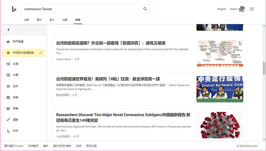Open the hamburger menu icon
The width and height of the screenshot is (266, 151).
point(252,9)
